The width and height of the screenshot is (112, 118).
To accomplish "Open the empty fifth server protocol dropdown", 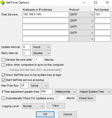I will pos(82,39).
